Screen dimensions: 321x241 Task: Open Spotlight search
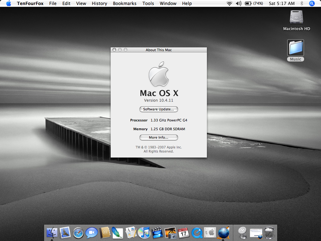[x=312, y=3]
